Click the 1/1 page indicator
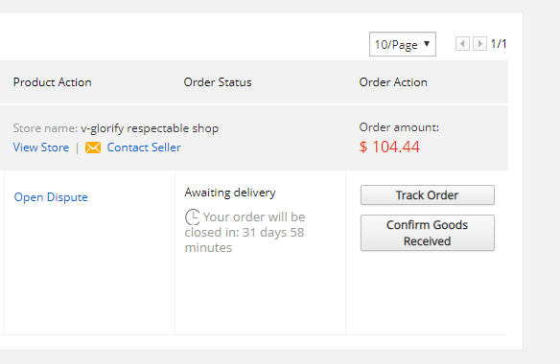The image size is (560, 364). click(x=499, y=44)
